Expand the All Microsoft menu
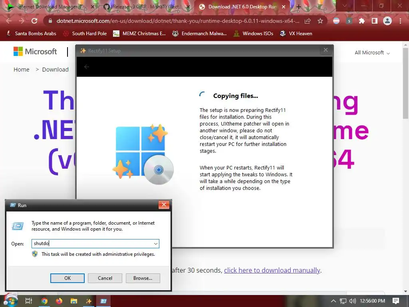This screenshot has height=307, width=409. [372, 53]
